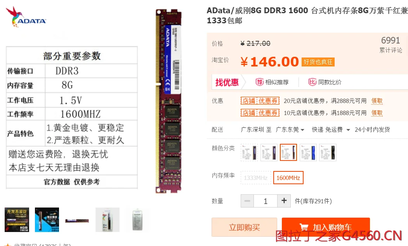Viewport: 408px width, 246px height.
Task: Click the 相似推荐 similar-recommendation icon
Action: coord(259,82)
